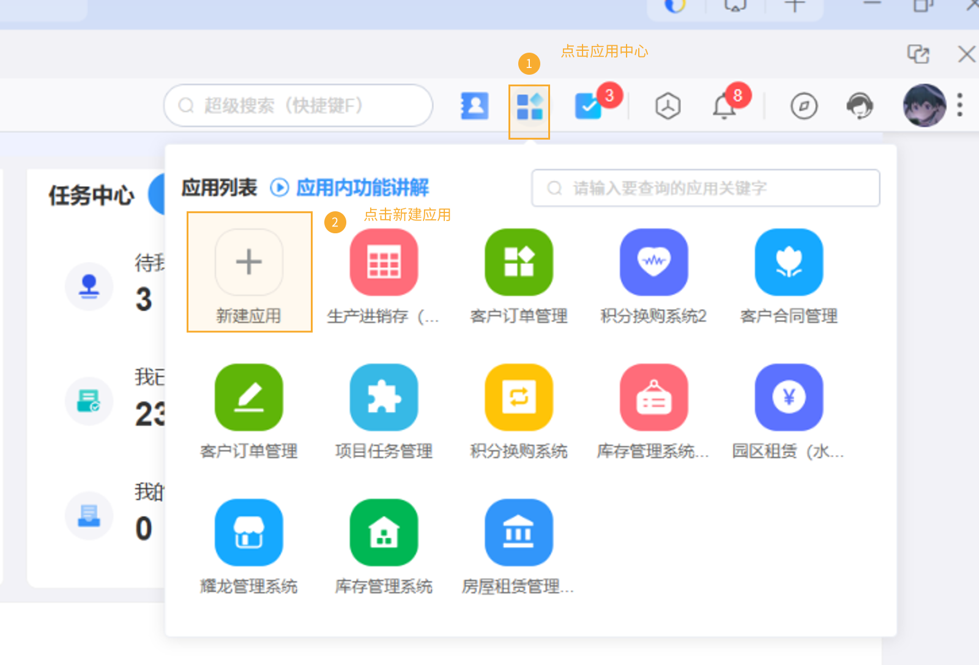Open the 客户合同管理 app
The width and height of the screenshot is (979, 665).
(789, 262)
